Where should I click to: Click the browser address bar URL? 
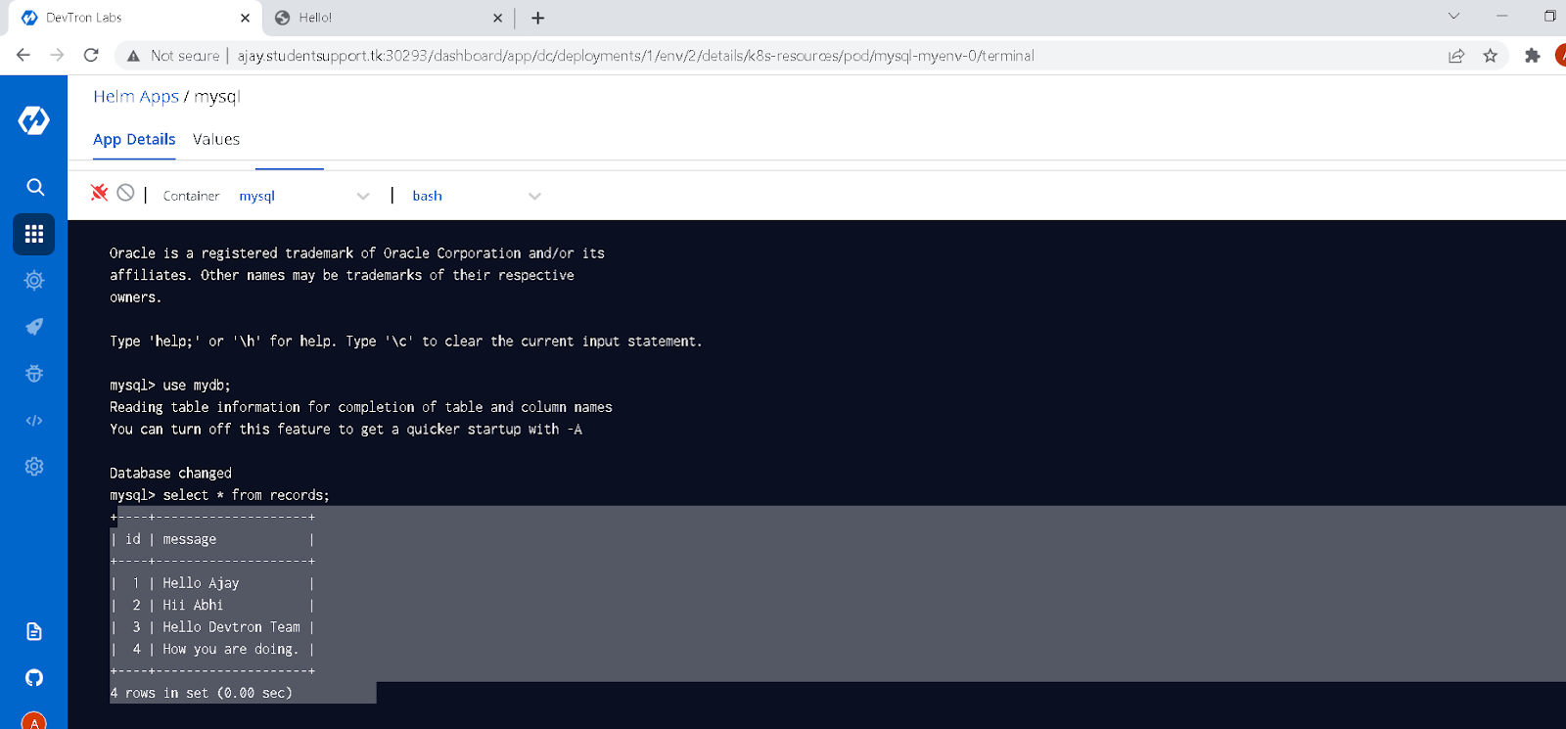coord(635,56)
